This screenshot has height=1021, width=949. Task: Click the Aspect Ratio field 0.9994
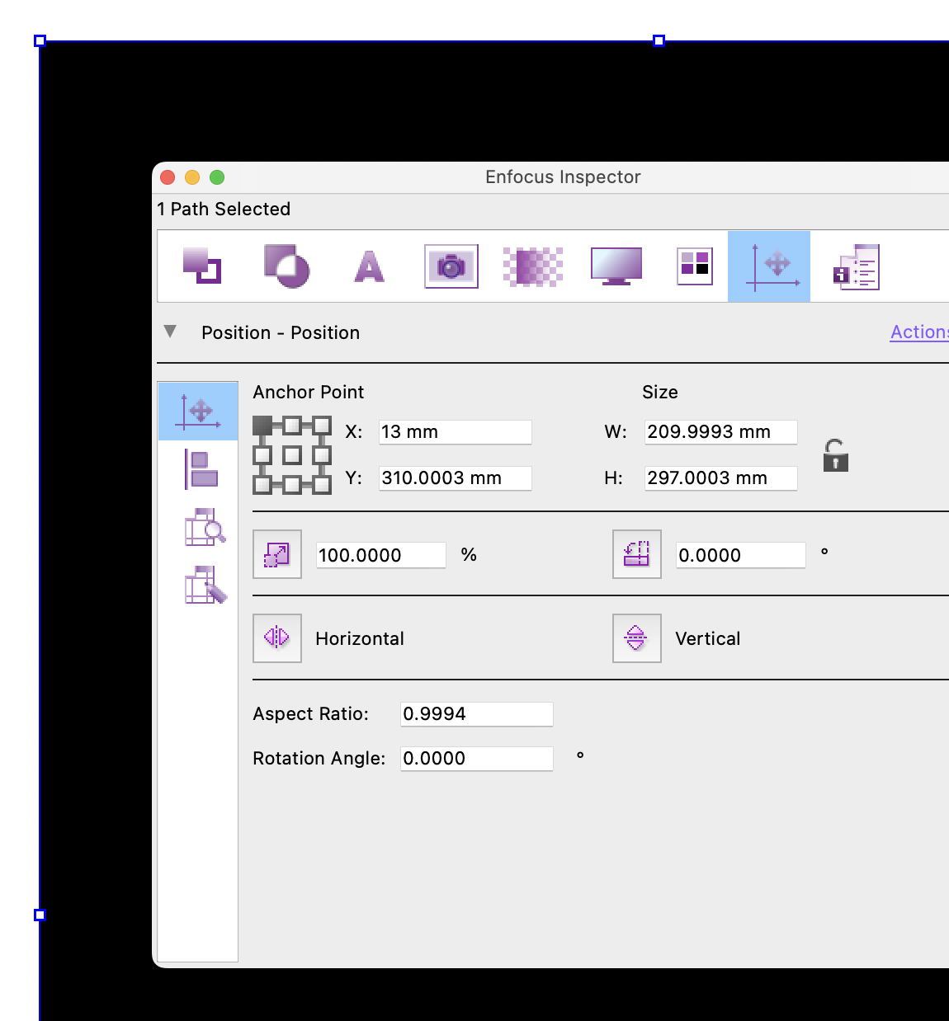[477, 714]
